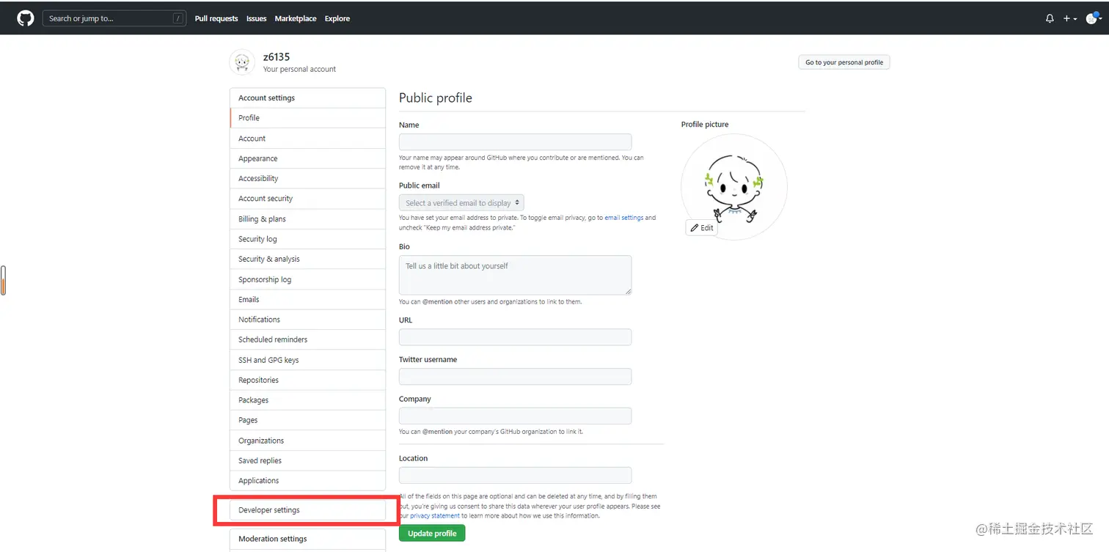This screenshot has width=1109, height=552.
Task: Click Go to your personal profile button
Action: [x=844, y=62]
